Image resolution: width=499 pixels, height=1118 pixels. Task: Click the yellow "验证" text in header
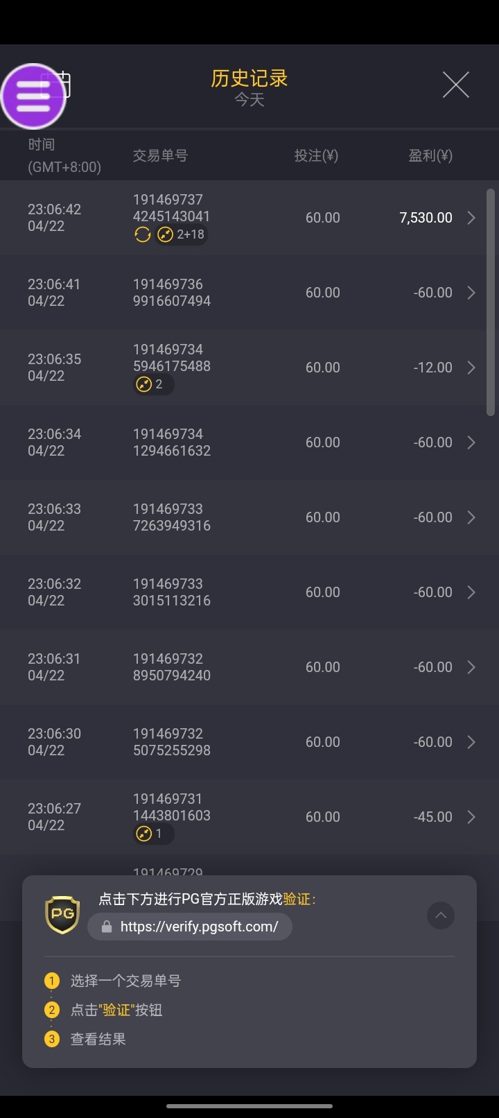(x=297, y=900)
